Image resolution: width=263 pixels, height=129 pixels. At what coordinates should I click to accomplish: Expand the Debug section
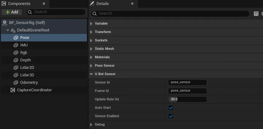91,124
